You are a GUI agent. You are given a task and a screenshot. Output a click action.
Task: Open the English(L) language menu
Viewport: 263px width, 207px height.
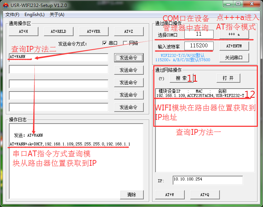coord(34,15)
